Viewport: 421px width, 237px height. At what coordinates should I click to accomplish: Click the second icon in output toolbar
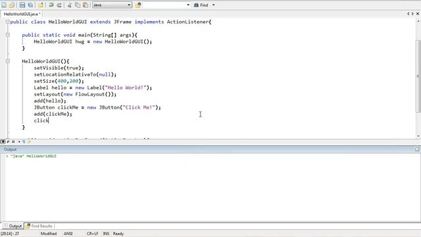tap(8, 142)
